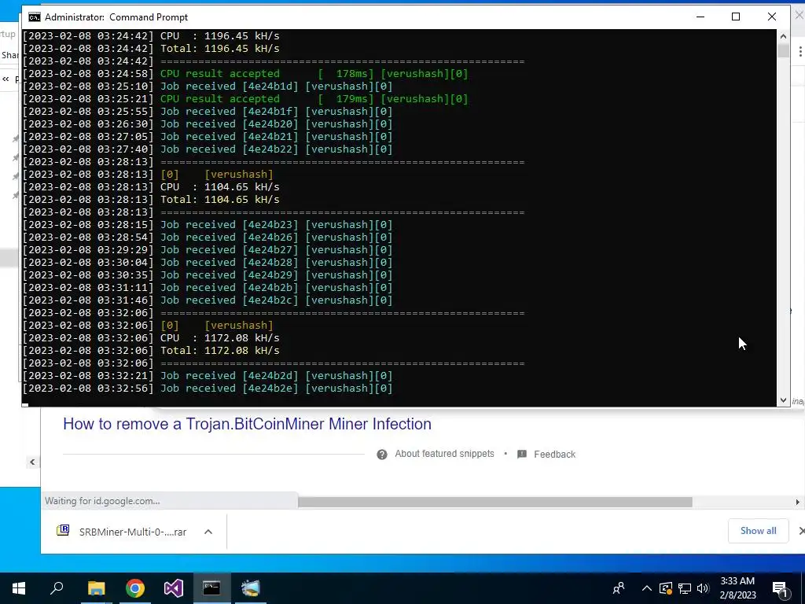Open File Explorer from taskbar
This screenshot has width=805, height=604.
pos(96,588)
